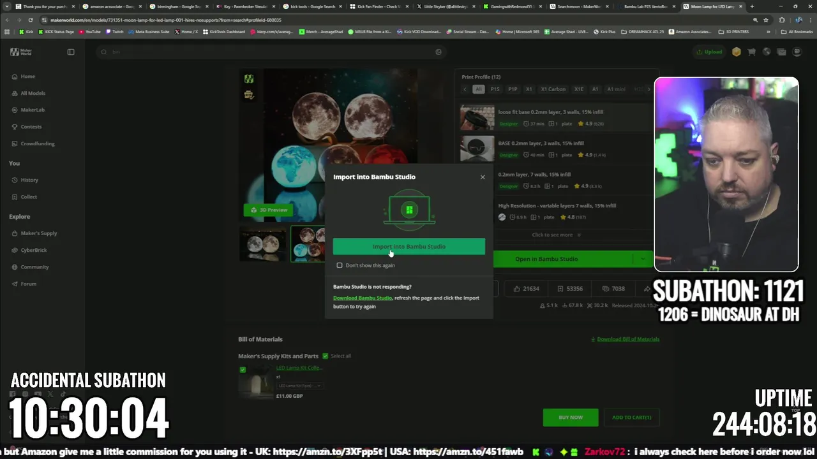Click ADD TO CART(1) button
Image resolution: width=817 pixels, height=459 pixels.
[632, 418]
